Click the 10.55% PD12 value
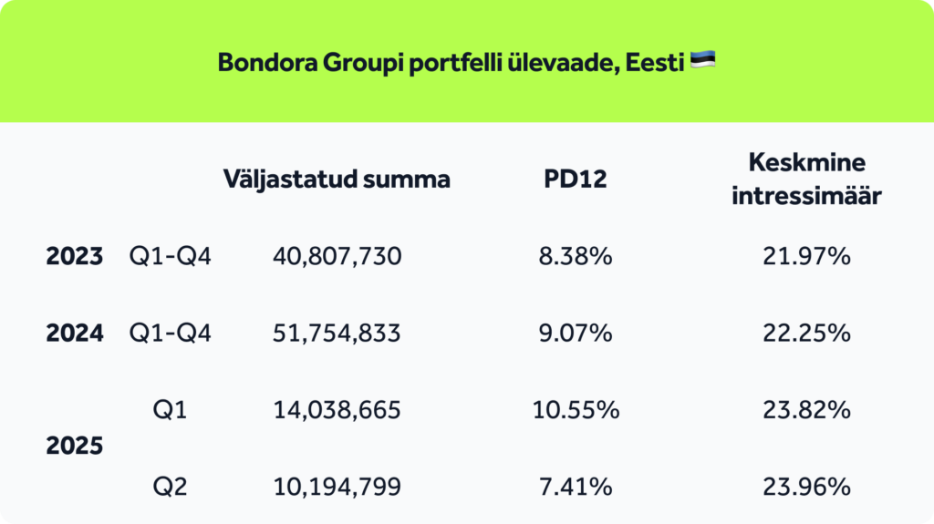The width and height of the screenshot is (934, 524). pyautogui.click(x=576, y=410)
